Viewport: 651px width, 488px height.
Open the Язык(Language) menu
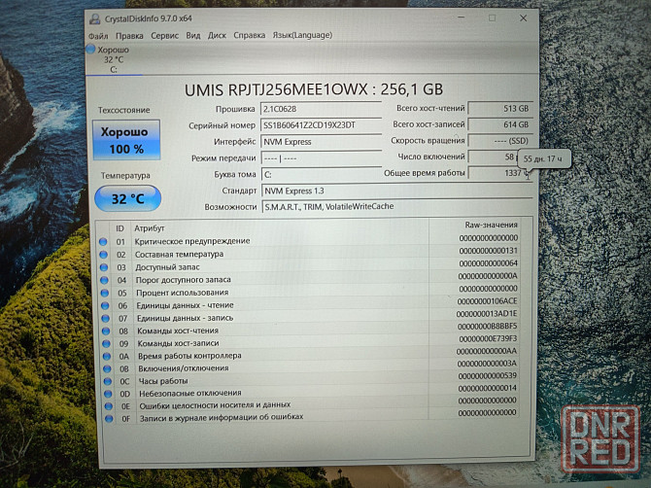click(x=302, y=35)
